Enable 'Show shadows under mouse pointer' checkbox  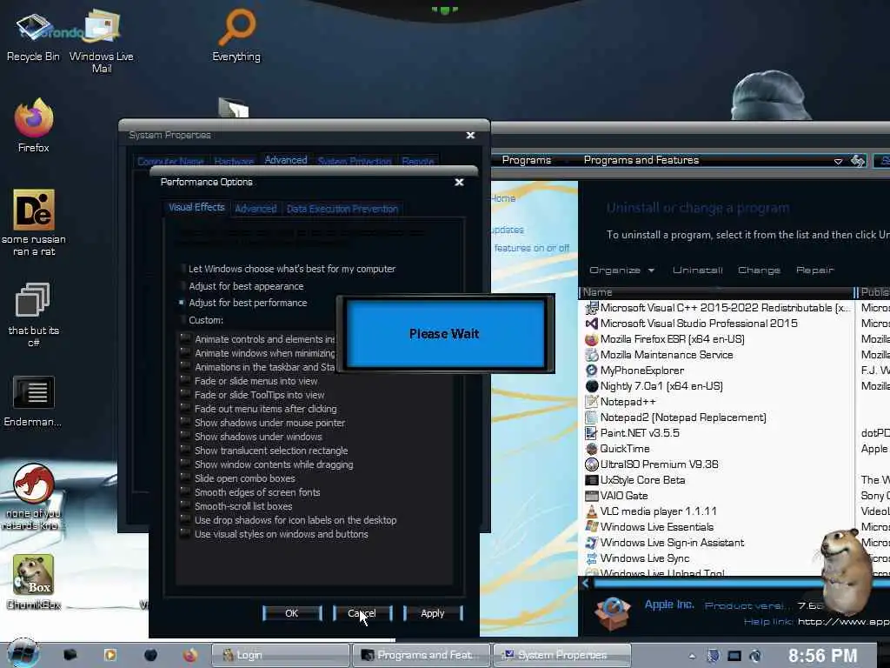coord(185,423)
